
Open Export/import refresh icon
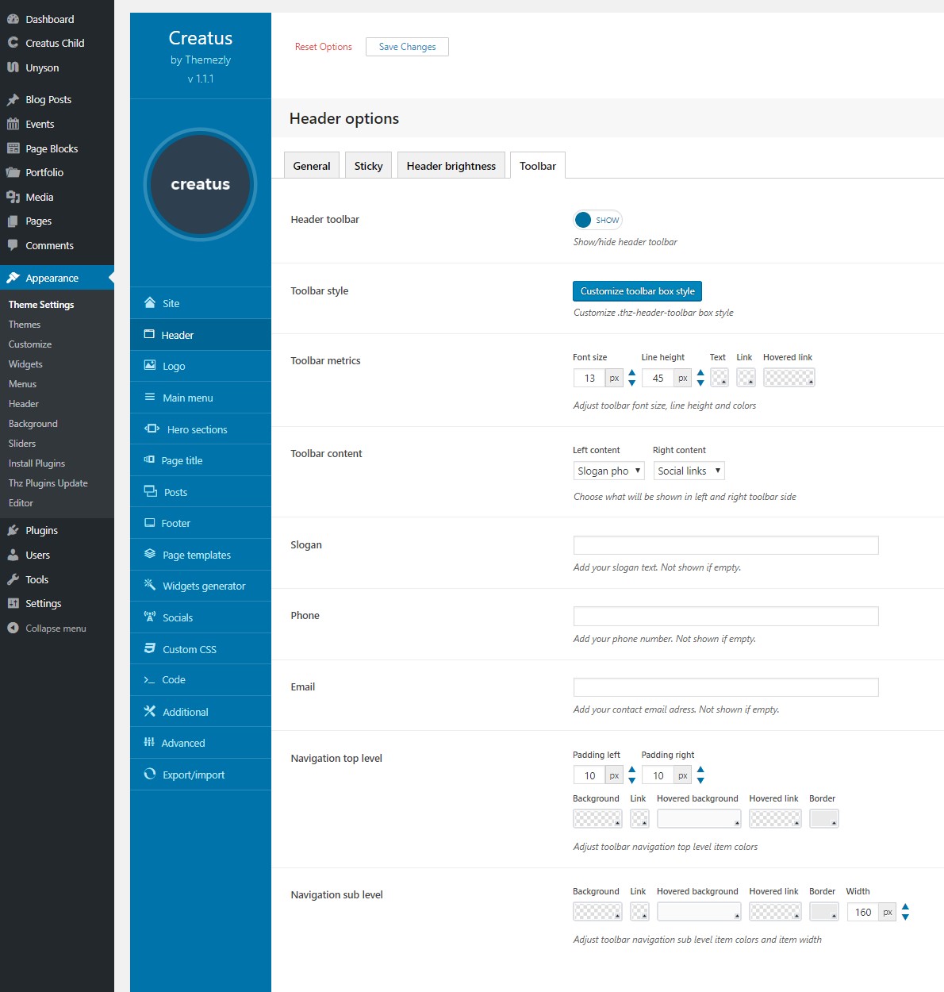point(150,775)
